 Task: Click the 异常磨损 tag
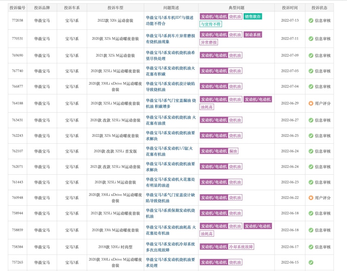pyautogui.click(x=209, y=42)
